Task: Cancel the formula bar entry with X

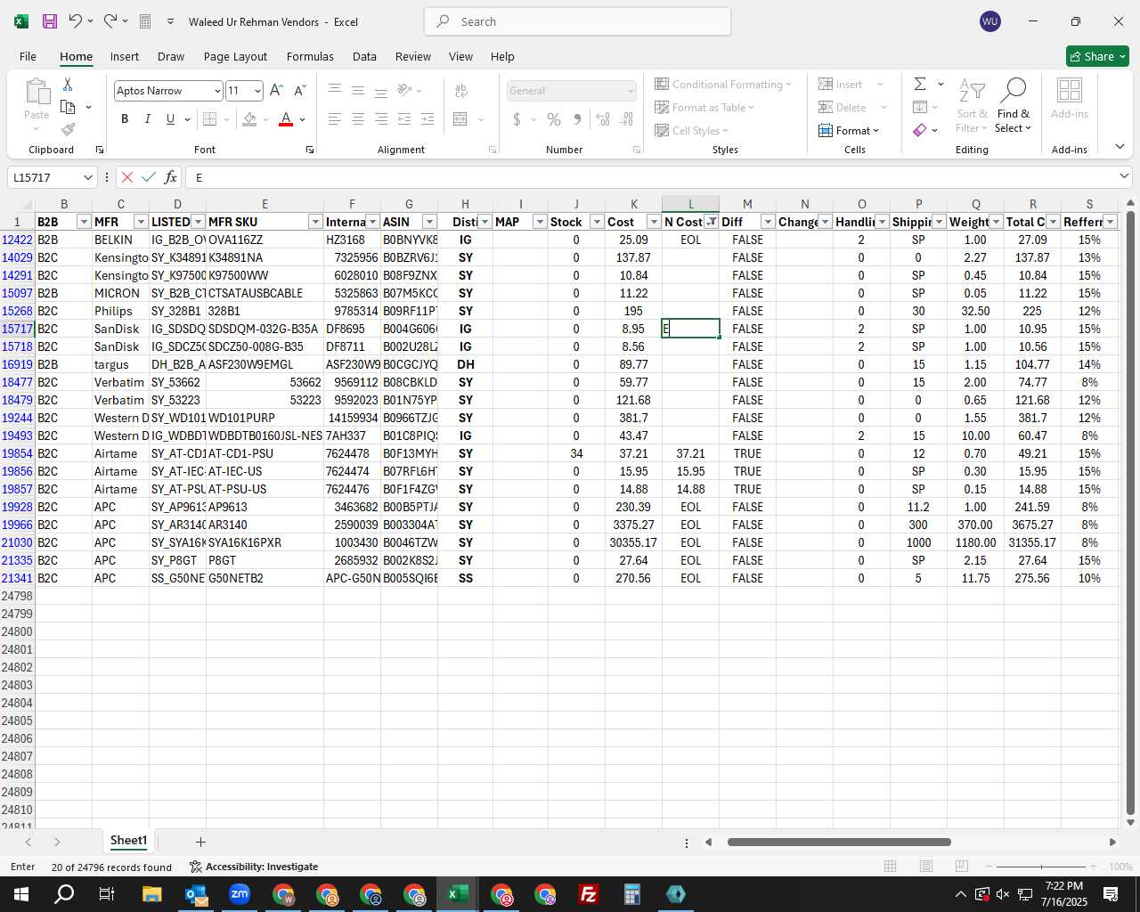Action: pyautogui.click(x=127, y=177)
